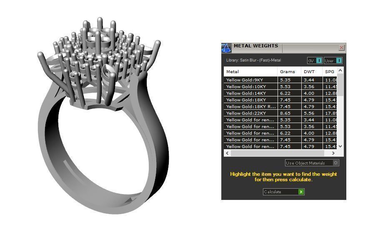
Task: Click 4.79 DWT in Yellow Gold:18KY row
Action: pos(312,100)
